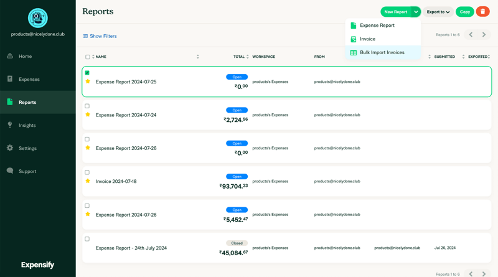Click the Reports document icon in sidebar

[x=10, y=102]
